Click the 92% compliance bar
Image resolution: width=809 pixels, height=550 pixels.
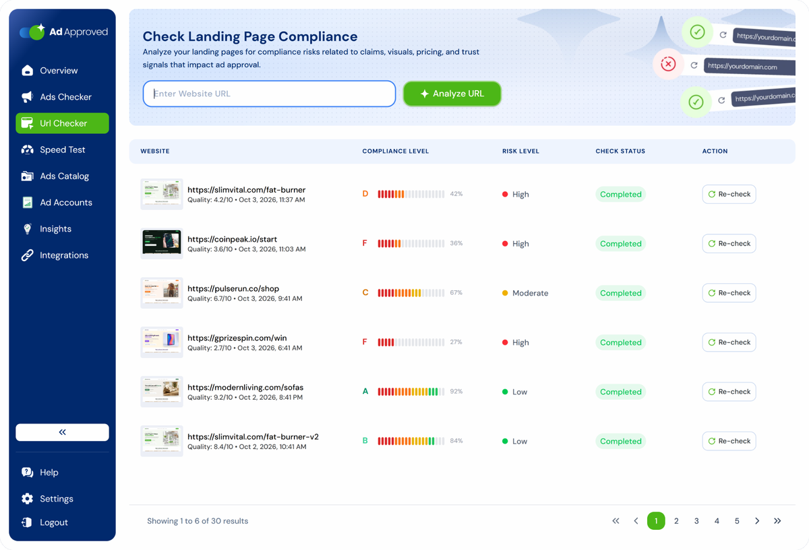411,392
